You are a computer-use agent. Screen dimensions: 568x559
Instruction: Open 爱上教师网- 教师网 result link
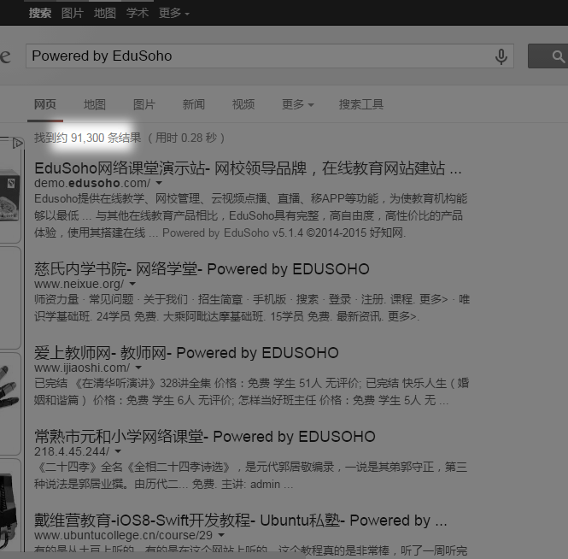pos(186,353)
